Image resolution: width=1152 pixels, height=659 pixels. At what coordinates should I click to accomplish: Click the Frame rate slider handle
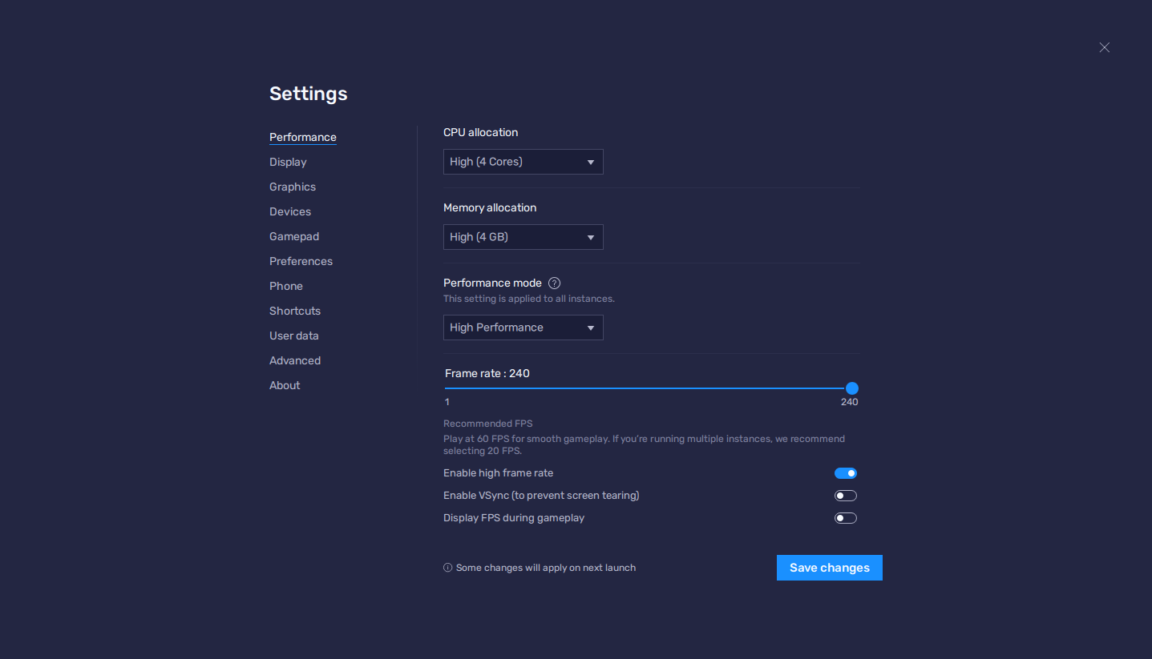click(852, 388)
